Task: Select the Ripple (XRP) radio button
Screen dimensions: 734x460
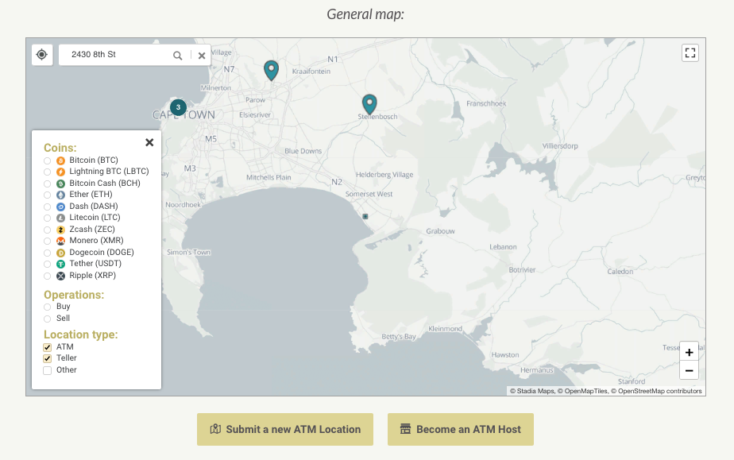Action: [x=48, y=276]
